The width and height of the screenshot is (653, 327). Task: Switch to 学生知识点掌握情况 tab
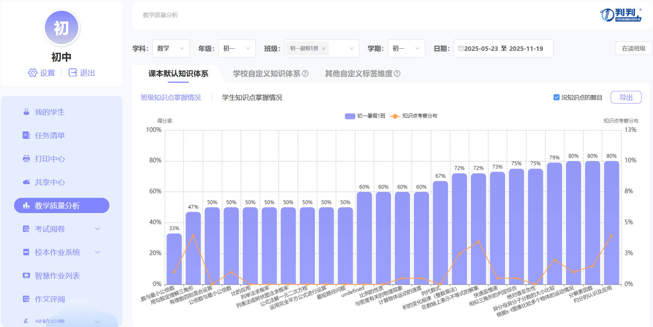click(252, 97)
